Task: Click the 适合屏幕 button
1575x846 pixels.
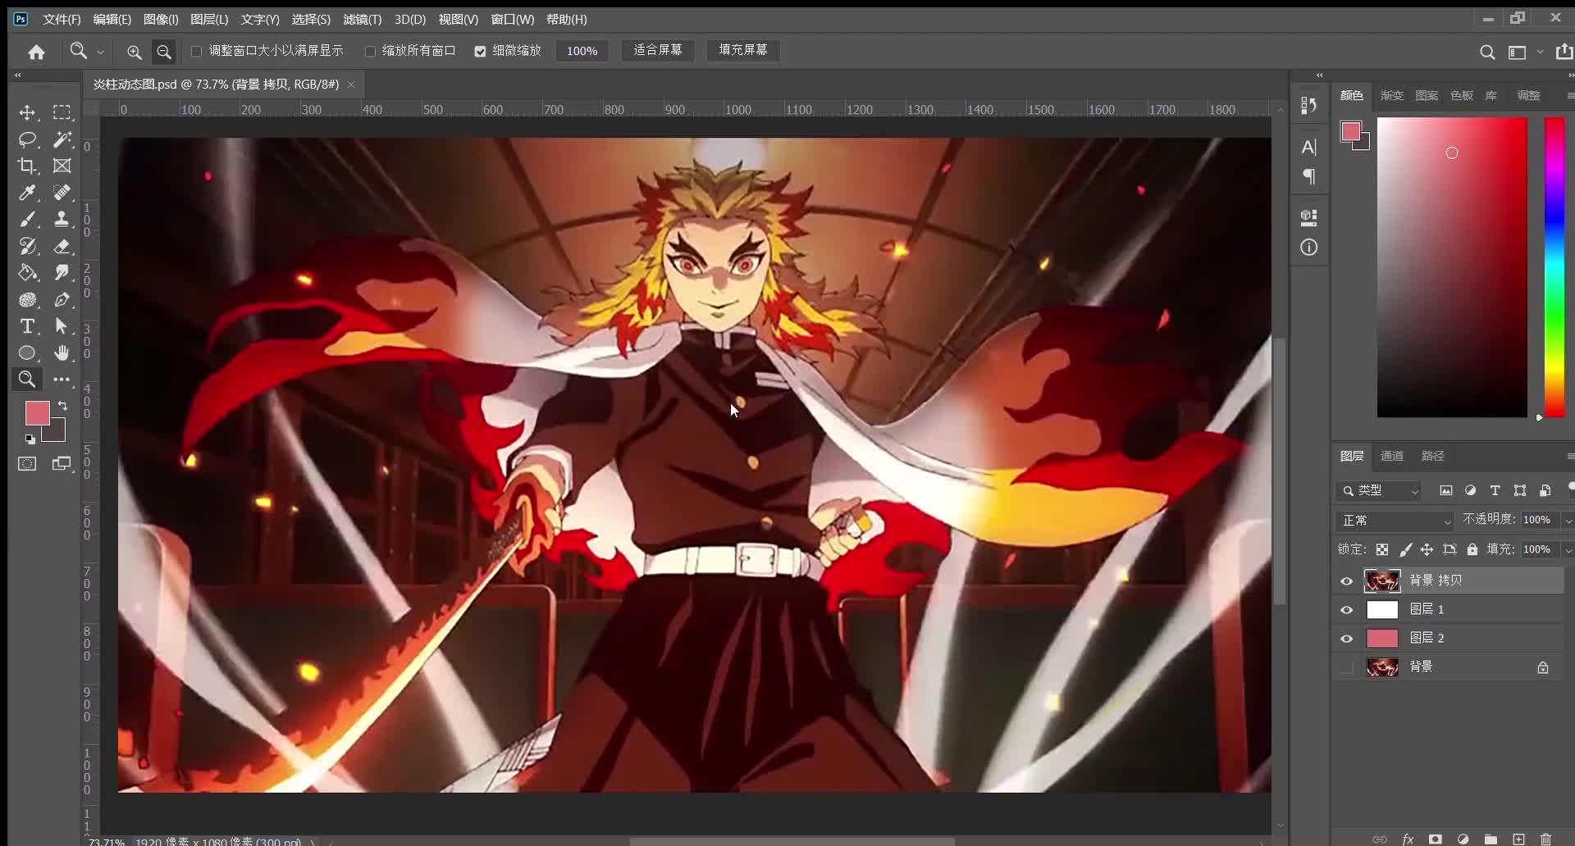Action: pyautogui.click(x=658, y=51)
